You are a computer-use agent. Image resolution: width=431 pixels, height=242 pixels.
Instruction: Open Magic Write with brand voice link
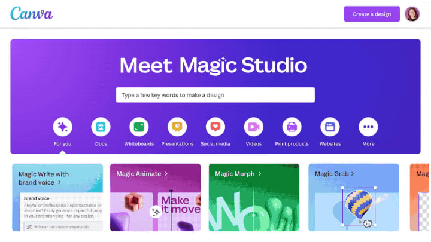coord(44,178)
